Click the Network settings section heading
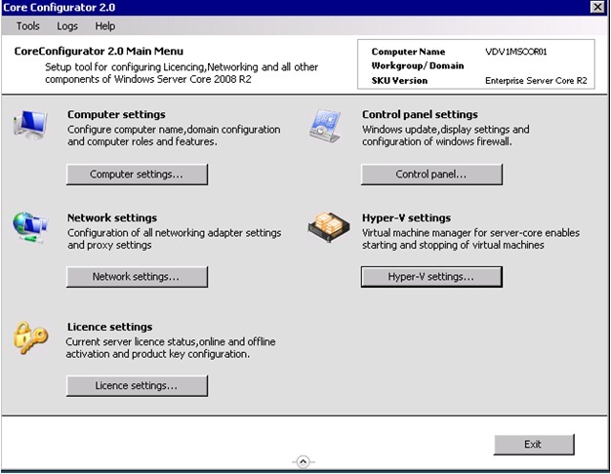The height and width of the screenshot is (474, 611). point(112,217)
